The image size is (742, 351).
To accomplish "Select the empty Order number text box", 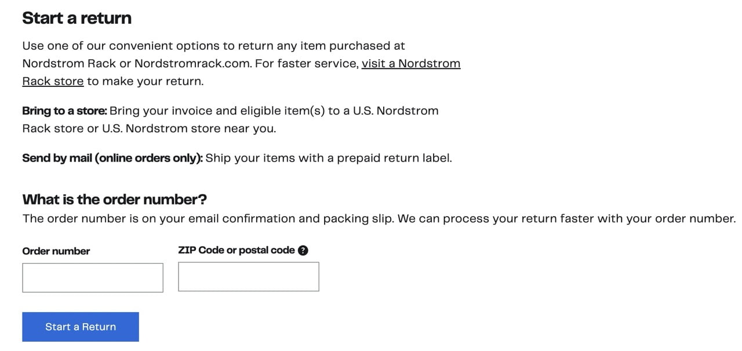I will [x=92, y=277].
